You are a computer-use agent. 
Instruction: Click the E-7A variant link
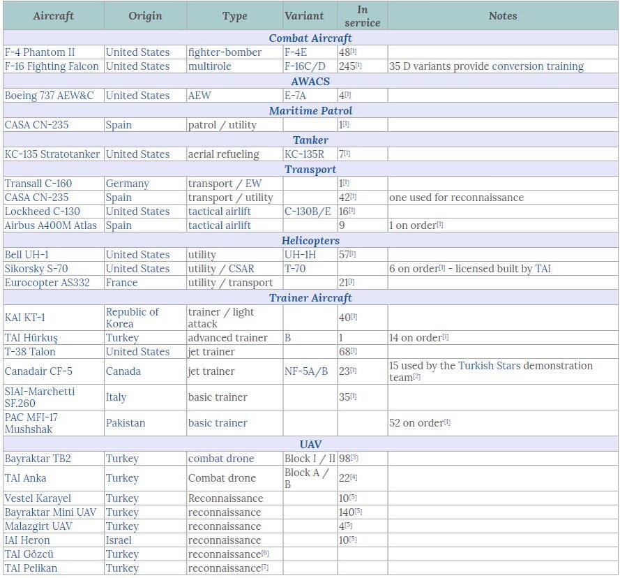click(x=295, y=96)
